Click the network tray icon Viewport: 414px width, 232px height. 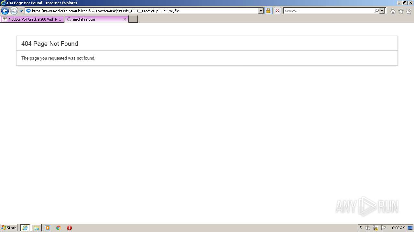(x=376, y=228)
